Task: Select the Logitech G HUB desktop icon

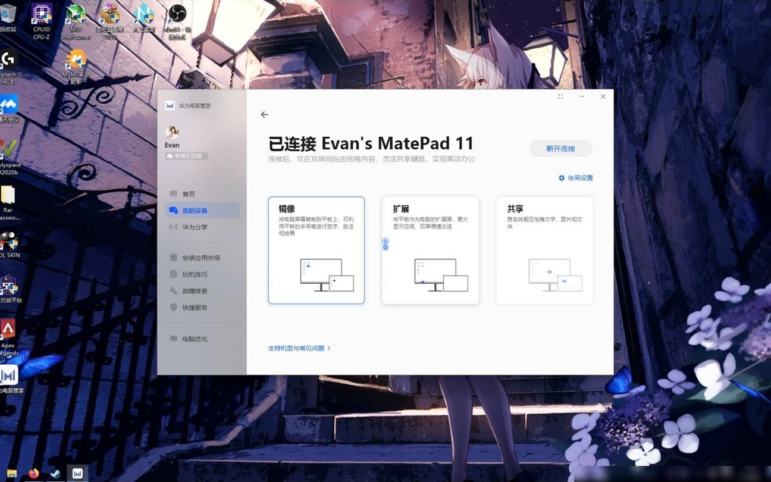Action: (x=10, y=68)
